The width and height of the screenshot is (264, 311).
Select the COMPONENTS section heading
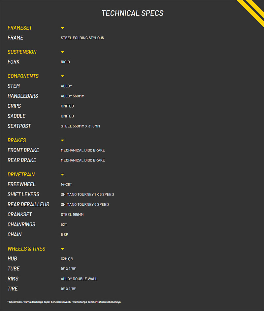coord(23,76)
